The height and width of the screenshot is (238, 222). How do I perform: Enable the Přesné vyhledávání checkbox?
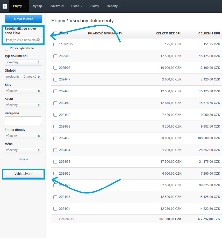pyautogui.click(x=6, y=48)
